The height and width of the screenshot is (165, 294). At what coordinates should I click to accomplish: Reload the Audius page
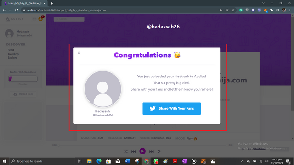pos(17,10)
